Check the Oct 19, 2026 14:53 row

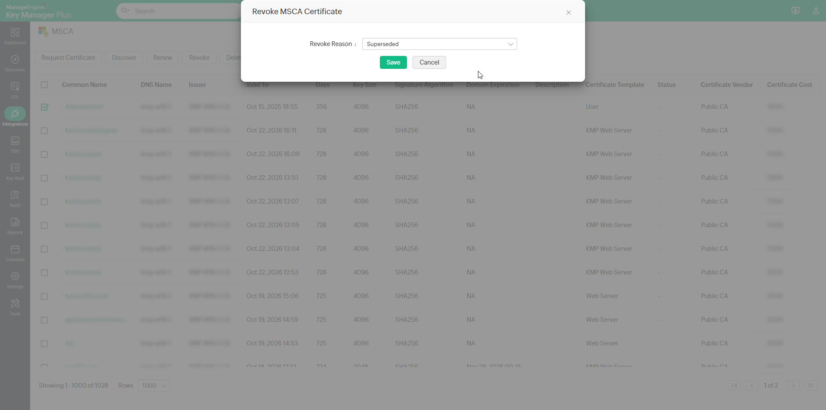(44, 343)
